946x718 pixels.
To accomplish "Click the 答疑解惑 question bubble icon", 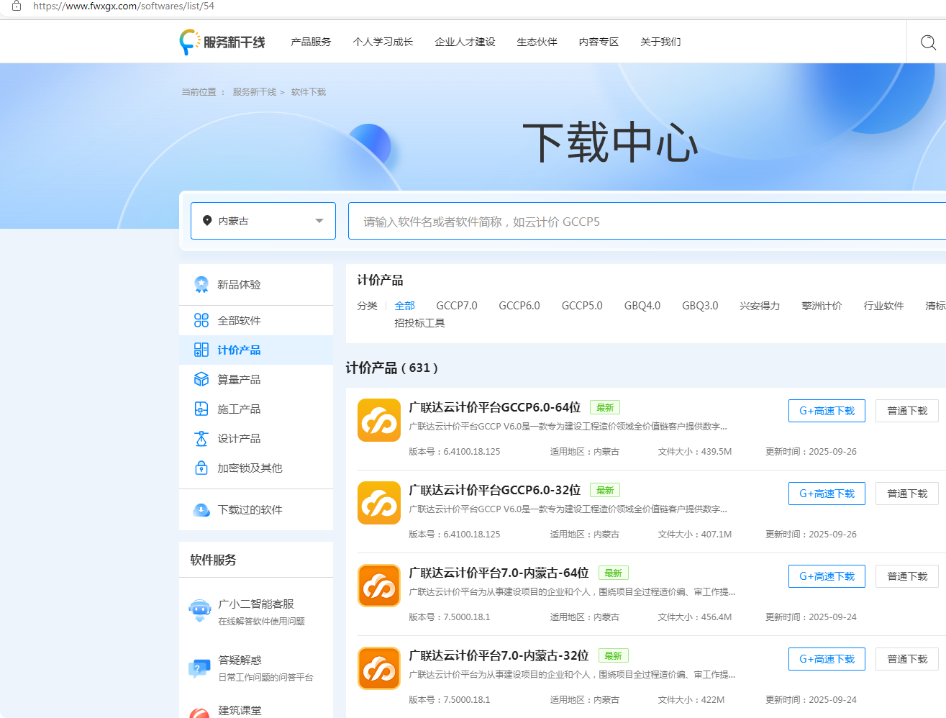I will [199, 668].
